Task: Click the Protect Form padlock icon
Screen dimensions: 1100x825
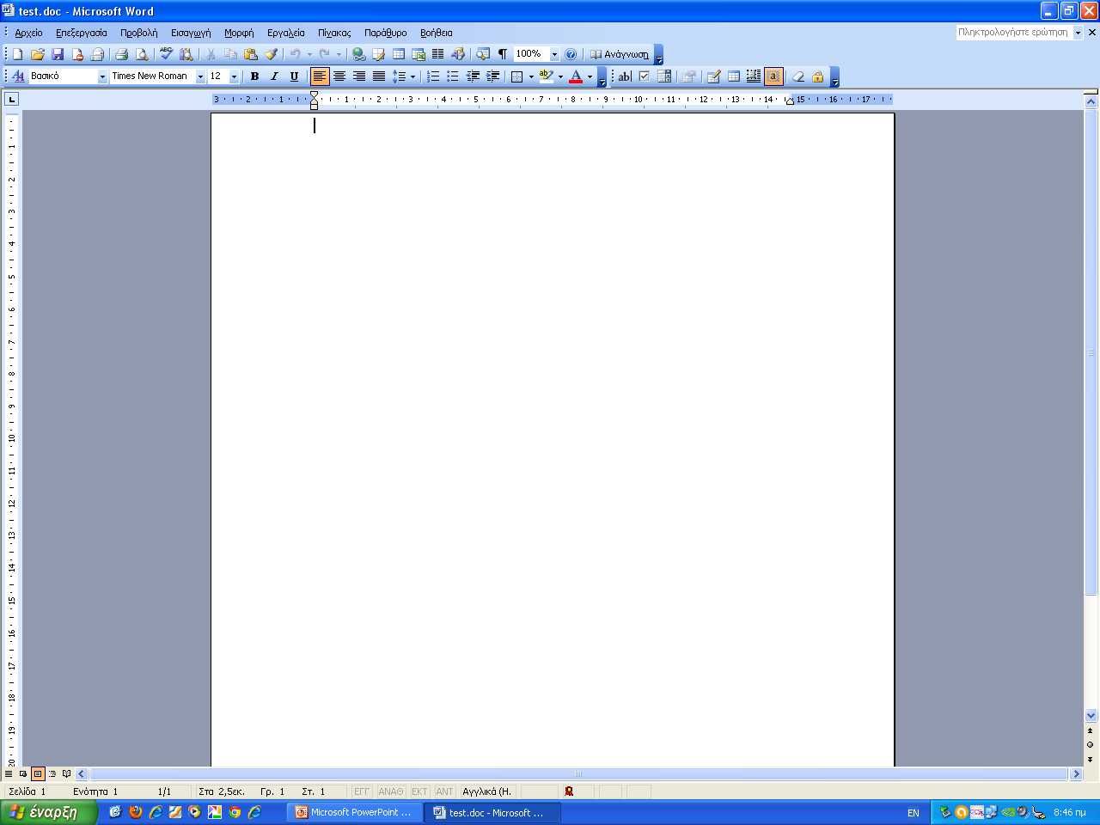Action: (x=818, y=76)
